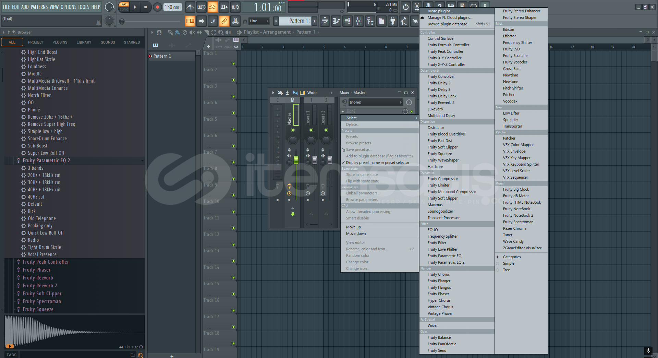The width and height of the screenshot is (658, 358).
Task: Click the metronome icon in the top toolbar
Action: pyautogui.click(x=190, y=7)
